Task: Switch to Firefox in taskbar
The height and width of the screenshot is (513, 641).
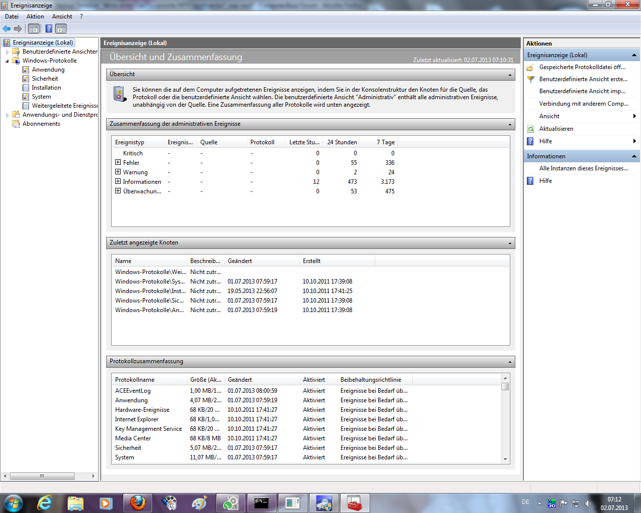Action: pyautogui.click(x=138, y=503)
